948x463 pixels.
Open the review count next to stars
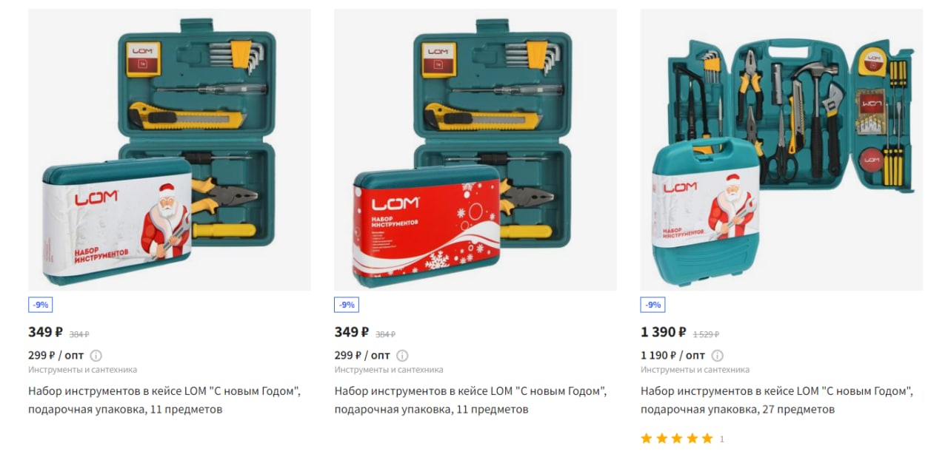(722, 439)
